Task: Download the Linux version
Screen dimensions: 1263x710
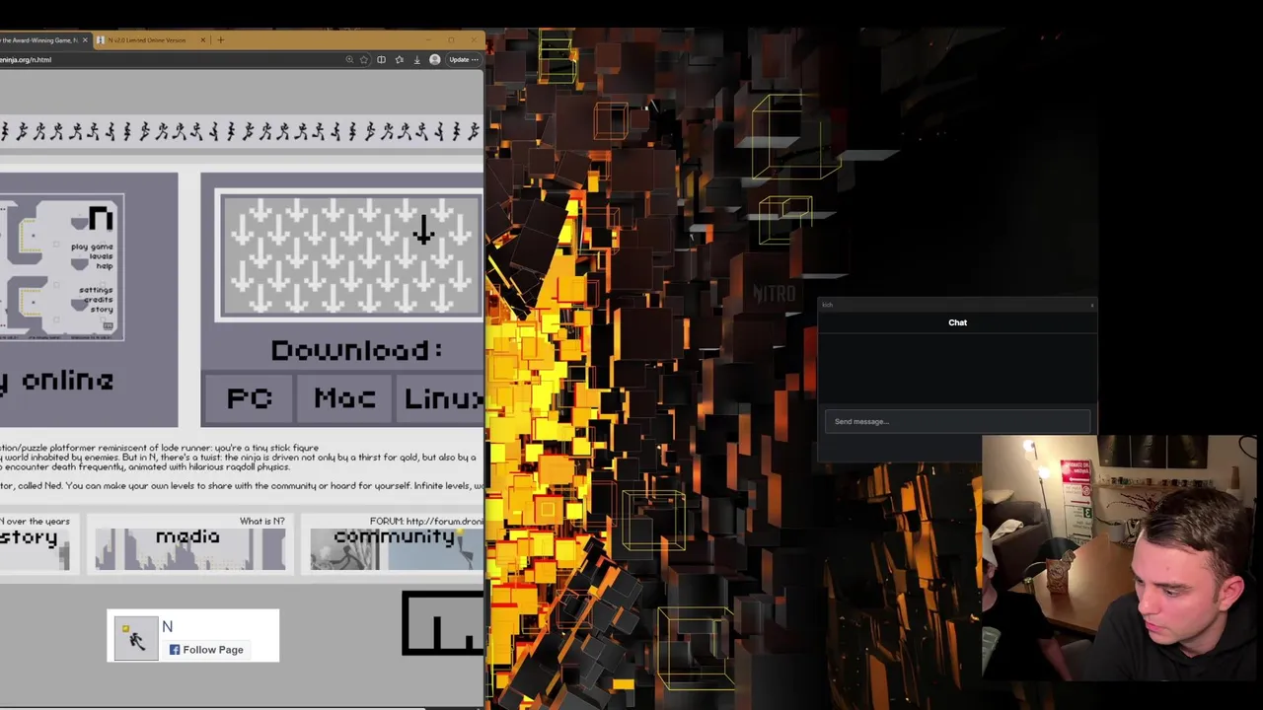Action: click(x=442, y=398)
